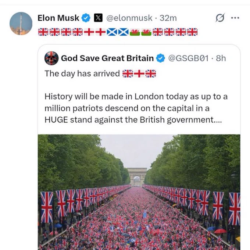Click the 32m post timestamp

pos(168,18)
